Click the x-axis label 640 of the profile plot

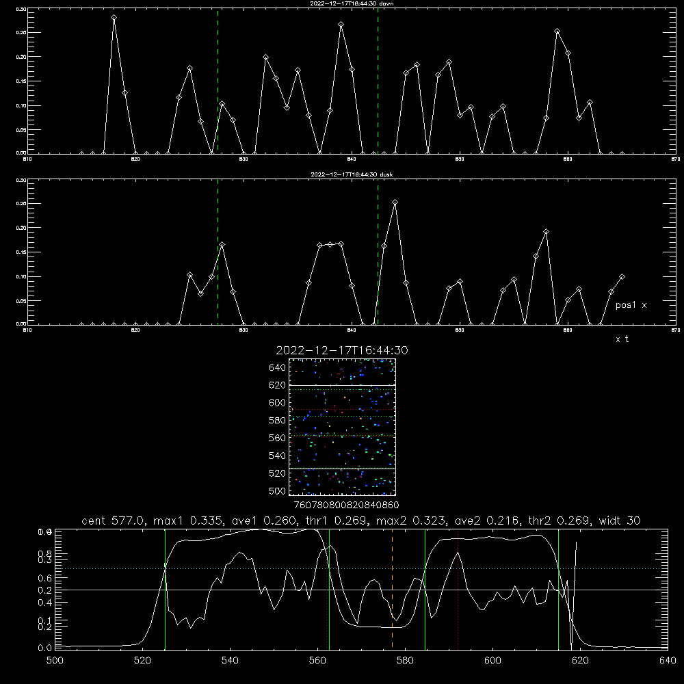(668, 661)
